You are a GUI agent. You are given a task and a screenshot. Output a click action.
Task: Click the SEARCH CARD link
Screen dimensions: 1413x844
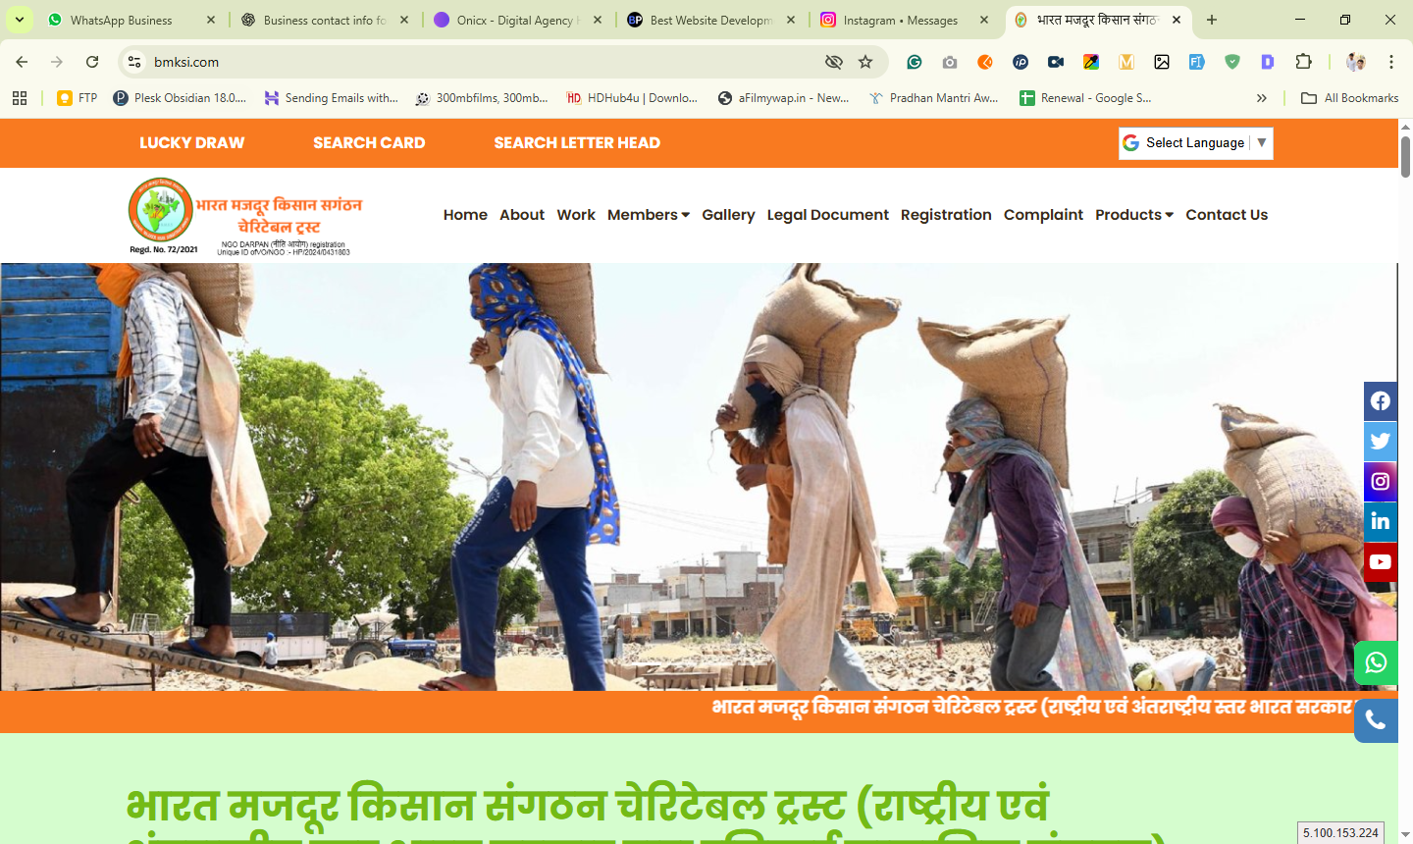pos(369,143)
